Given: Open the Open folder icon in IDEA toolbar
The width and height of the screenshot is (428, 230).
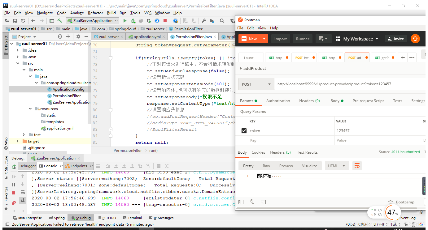Looking at the screenshot, I should coord(7,21).
